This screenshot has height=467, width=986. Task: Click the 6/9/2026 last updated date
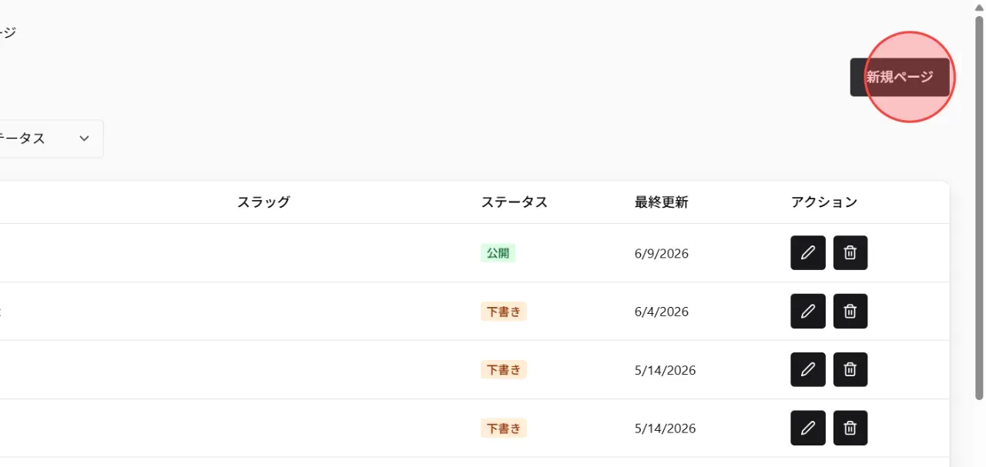point(662,253)
